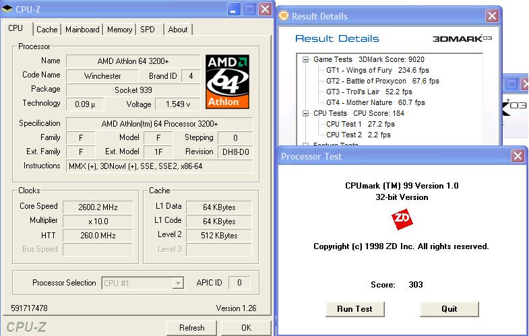This screenshot has width=529, height=336.
Task: Click the Technology value 0.09 µ
Action: point(85,104)
